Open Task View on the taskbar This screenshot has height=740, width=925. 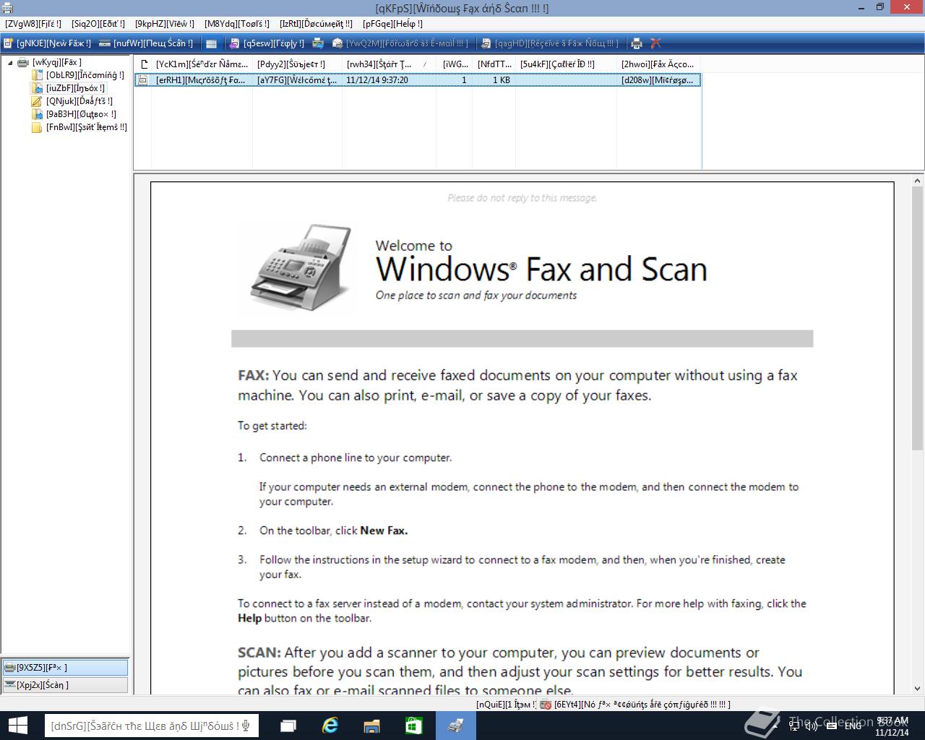point(288,726)
